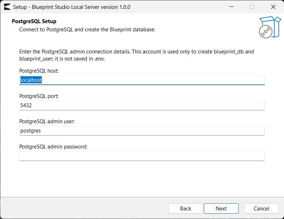This screenshot has width=284, height=219.
Task: Click the "PostgreSQL port:" label
Action: tap(39, 96)
